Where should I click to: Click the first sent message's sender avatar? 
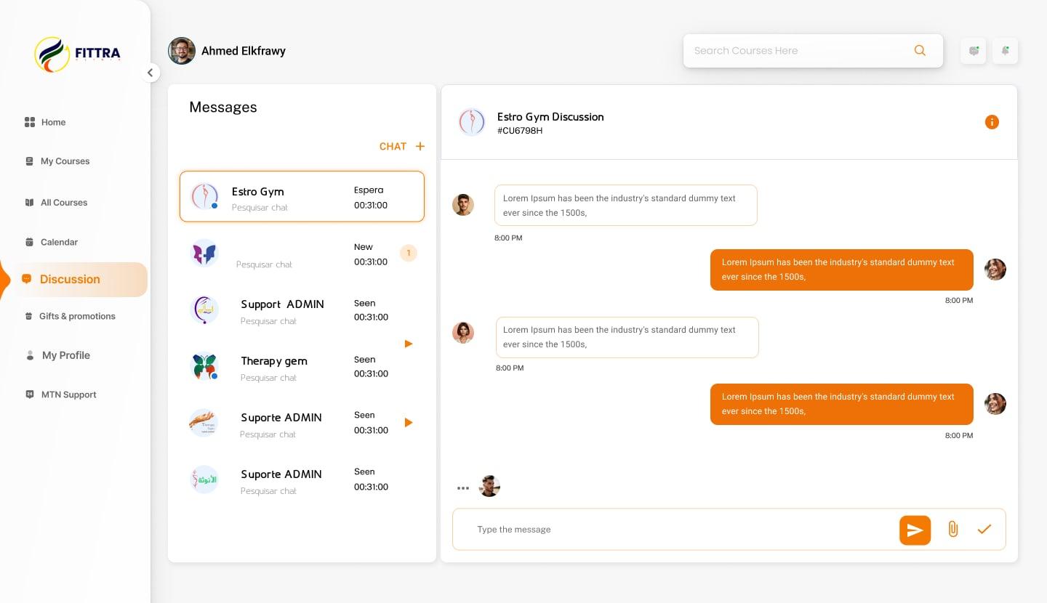click(x=995, y=270)
